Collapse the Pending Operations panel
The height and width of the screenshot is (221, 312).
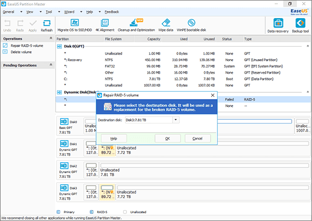point(51,65)
